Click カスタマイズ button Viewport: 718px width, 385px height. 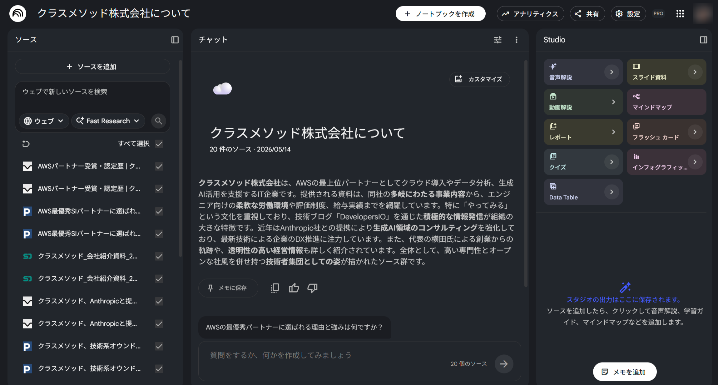(x=479, y=79)
